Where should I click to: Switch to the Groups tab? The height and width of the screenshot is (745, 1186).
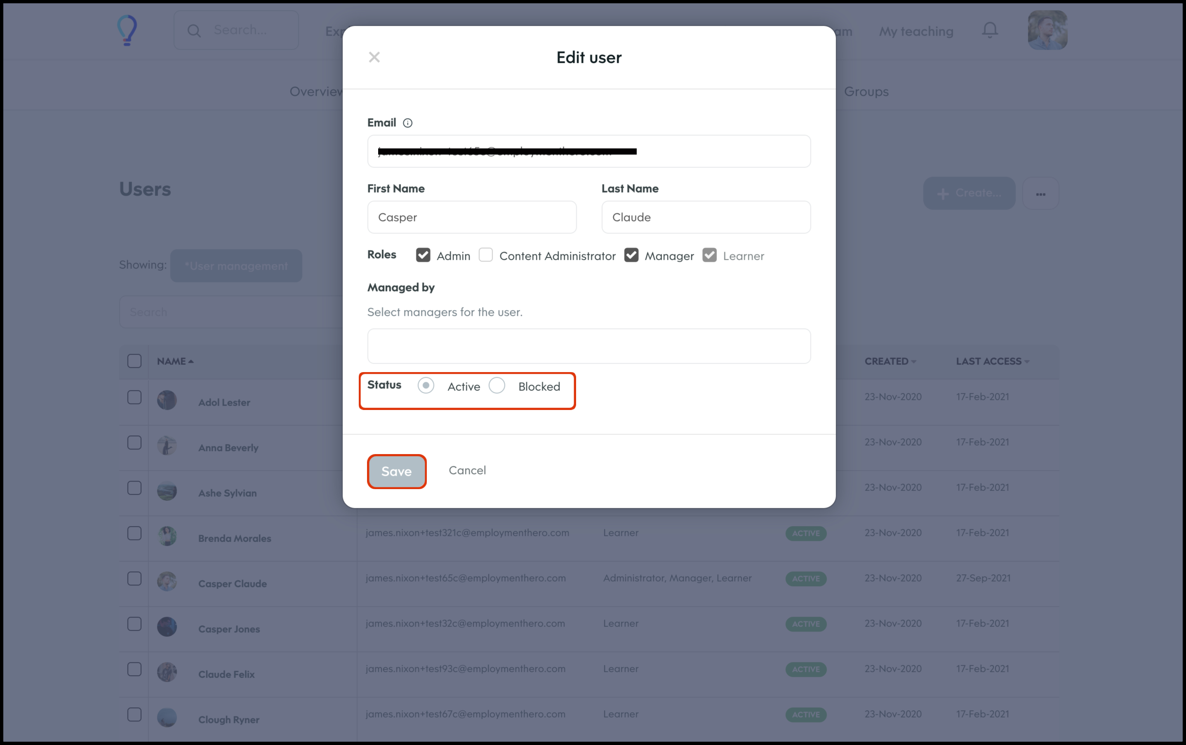[866, 91]
